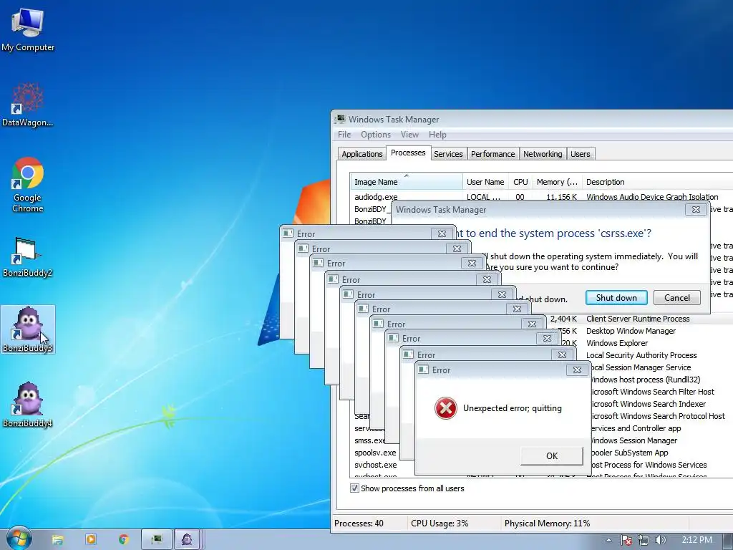This screenshot has height=550, width=733.
Task: Click the CPU Usage: 3% status entry
Action: click(x=440, y=524)
